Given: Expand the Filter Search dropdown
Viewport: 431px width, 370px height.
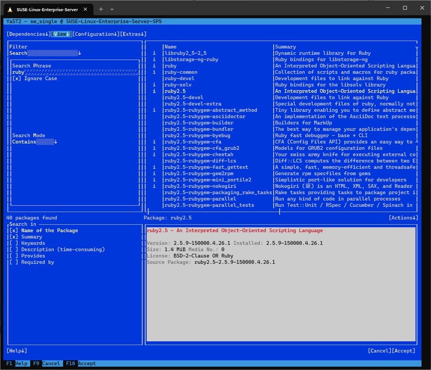Looking at the screenshot, I should point(45,53).
